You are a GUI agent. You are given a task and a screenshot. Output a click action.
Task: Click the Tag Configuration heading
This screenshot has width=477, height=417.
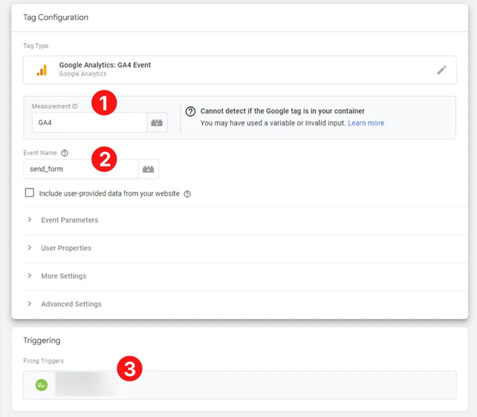point(56,17)
